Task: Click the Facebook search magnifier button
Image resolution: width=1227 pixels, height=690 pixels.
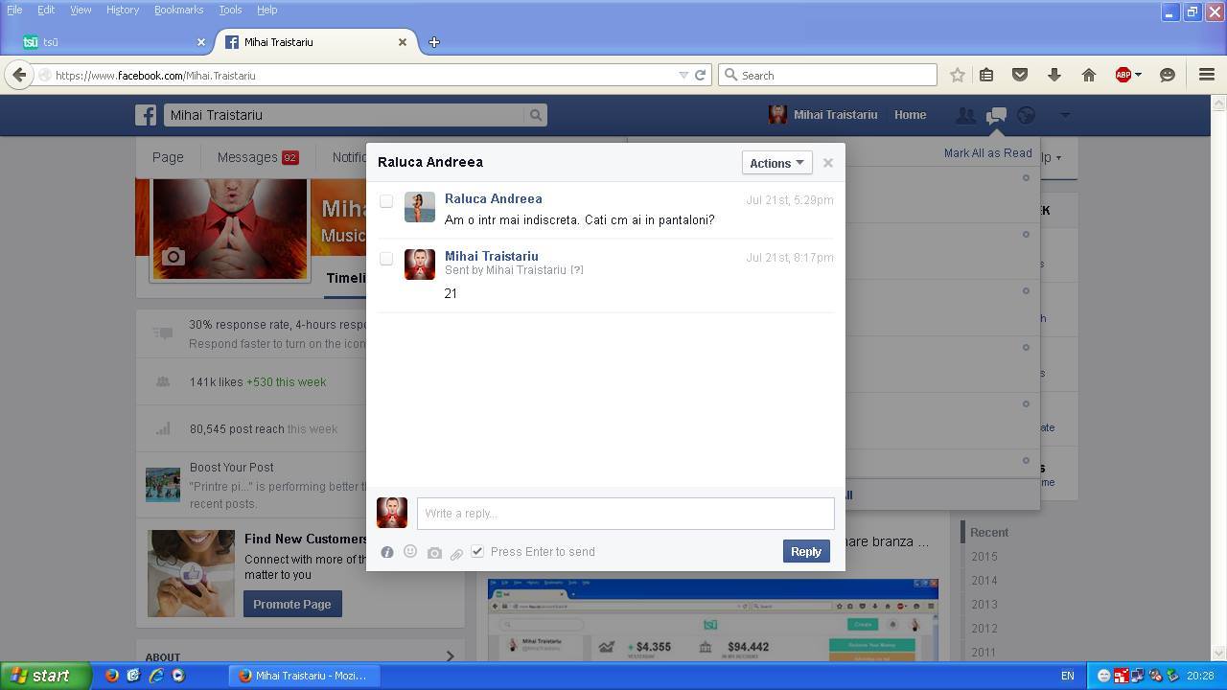Action: tap(536, 115)
